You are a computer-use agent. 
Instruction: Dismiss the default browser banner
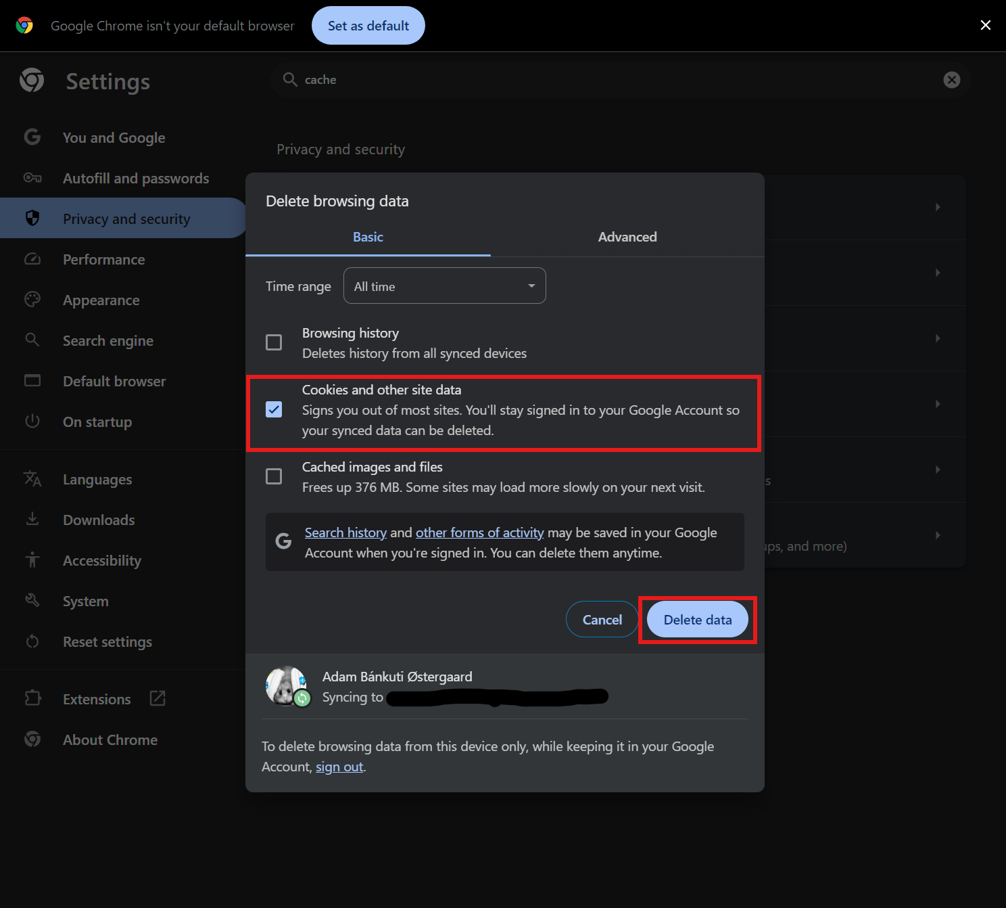[986, 25]
